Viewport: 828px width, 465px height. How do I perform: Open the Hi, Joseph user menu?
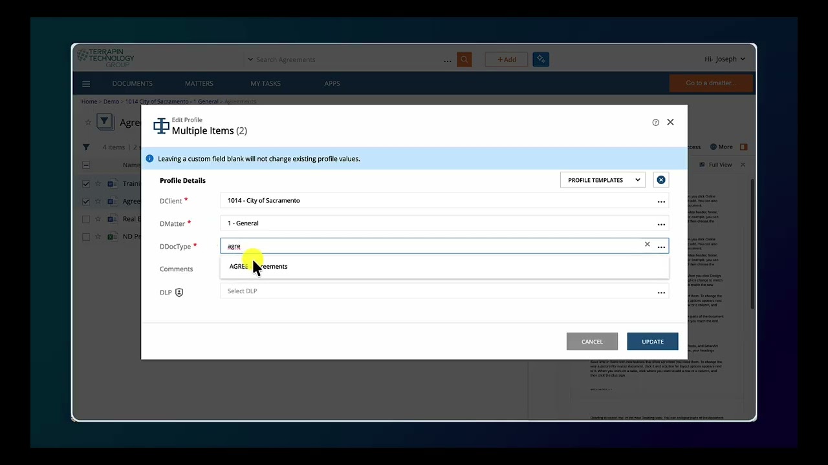click(x=724, y=59)
